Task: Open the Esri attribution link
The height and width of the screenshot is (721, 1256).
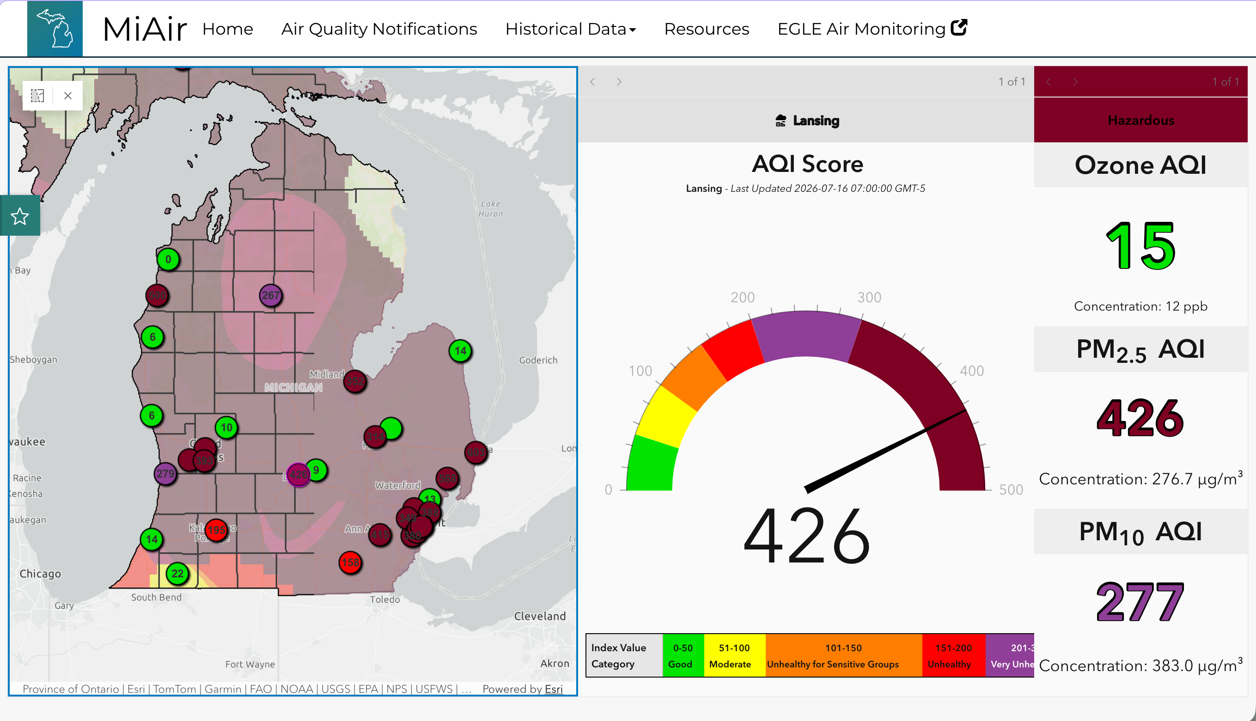Action: (554, 689)
